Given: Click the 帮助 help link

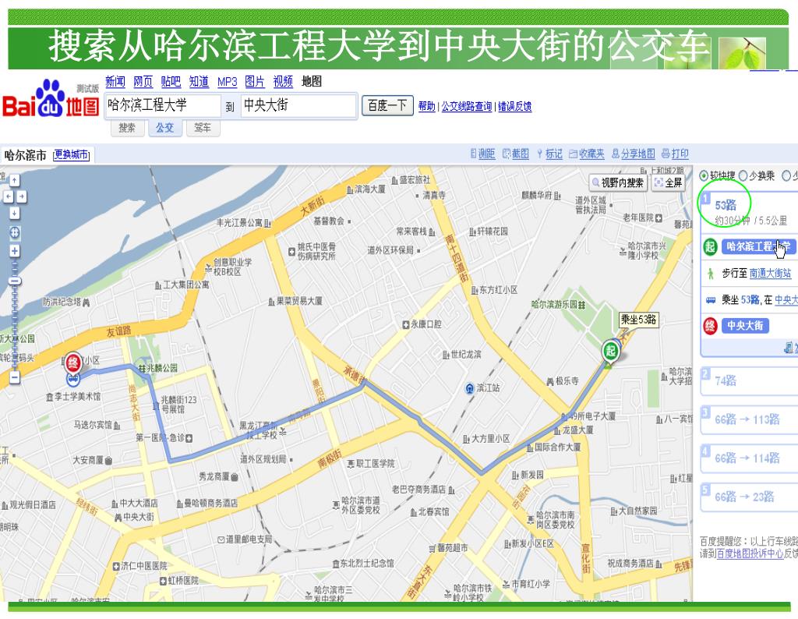Looking at the screenshot, I should [426, 106].
